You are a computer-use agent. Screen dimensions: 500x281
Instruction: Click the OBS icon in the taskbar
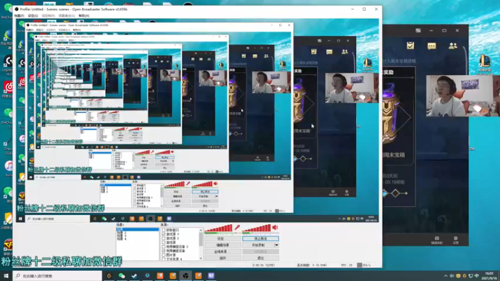185,275
